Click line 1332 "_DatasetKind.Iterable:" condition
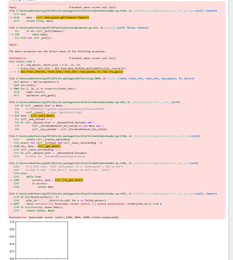Viewport: 233px width, 260px height. pyautogui.click(x=54, y=153)
